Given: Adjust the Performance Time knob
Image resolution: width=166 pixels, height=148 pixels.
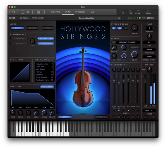Looking at the screenshot, I should [32, 41].
